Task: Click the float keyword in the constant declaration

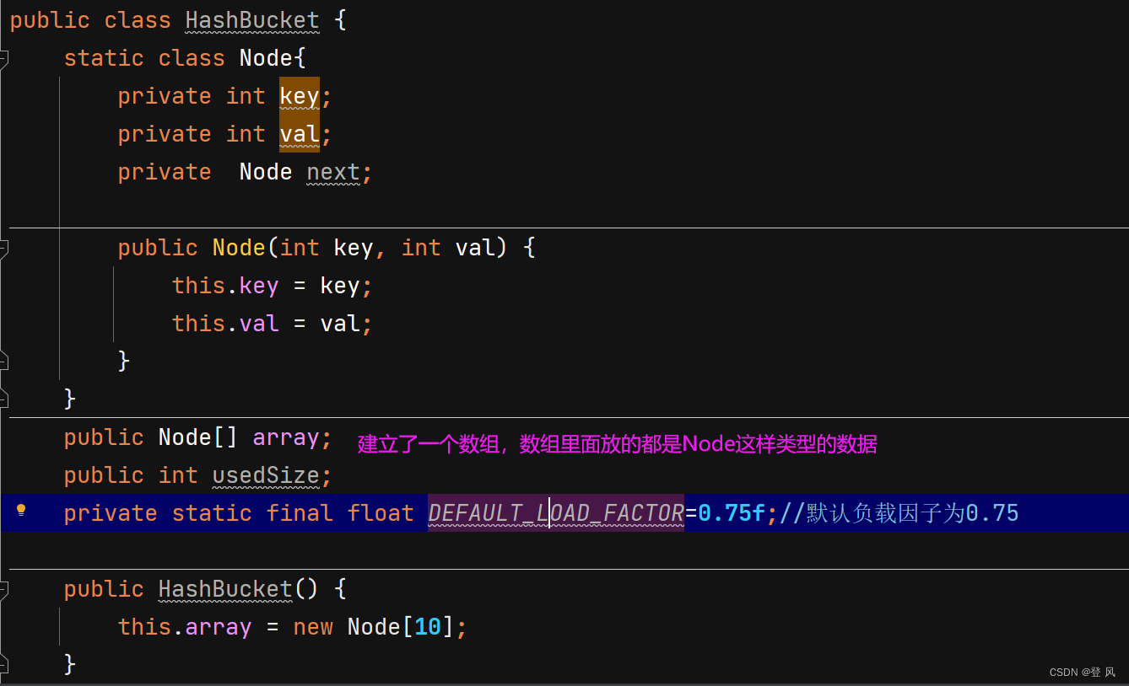Action: (x=381, y=512)
